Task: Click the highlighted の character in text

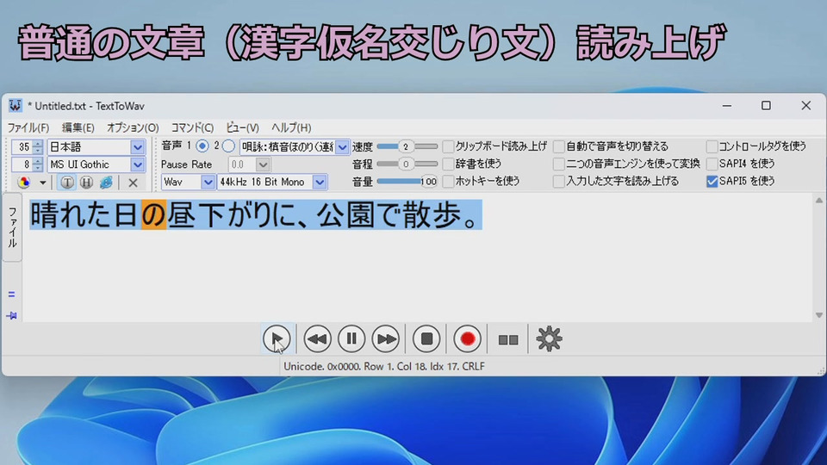Action: point(153,214)
